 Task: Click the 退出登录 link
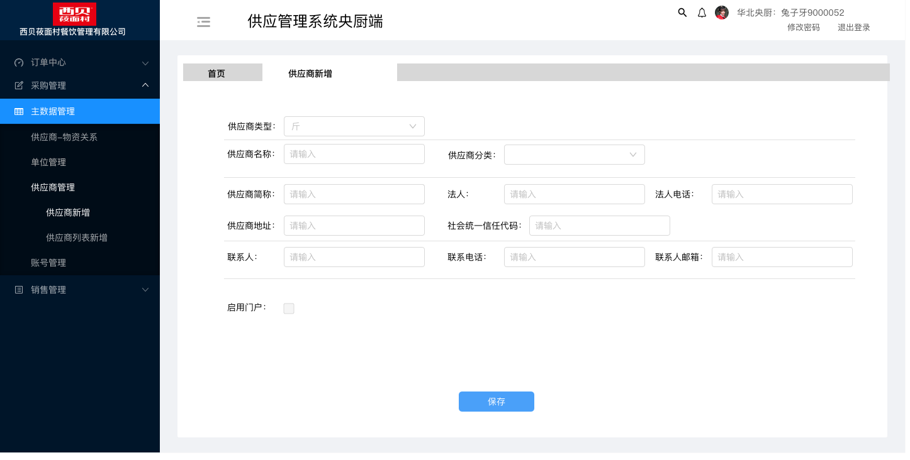[x=854, y=28]
